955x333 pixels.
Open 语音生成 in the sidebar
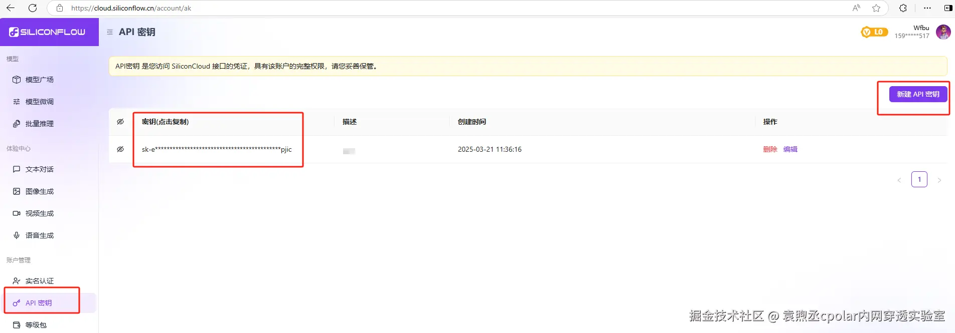click(33, 235)
